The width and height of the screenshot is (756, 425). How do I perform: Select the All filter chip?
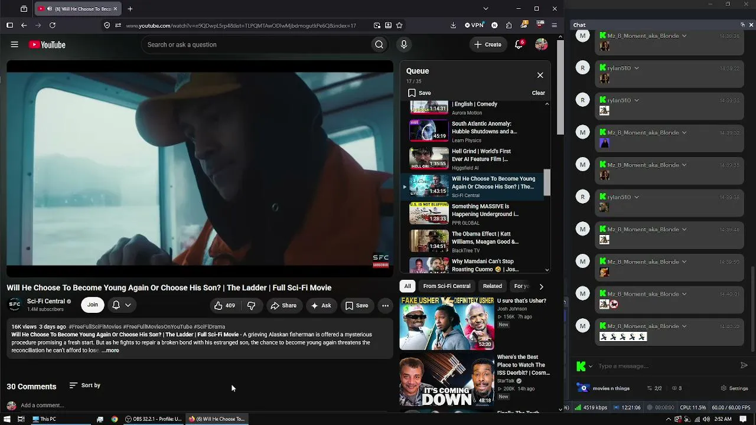tap(408, 286)
